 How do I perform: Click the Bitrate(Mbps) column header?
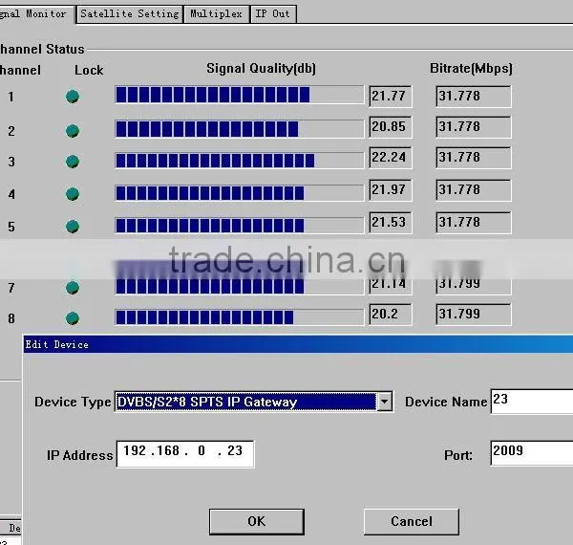tap(471, 69)
